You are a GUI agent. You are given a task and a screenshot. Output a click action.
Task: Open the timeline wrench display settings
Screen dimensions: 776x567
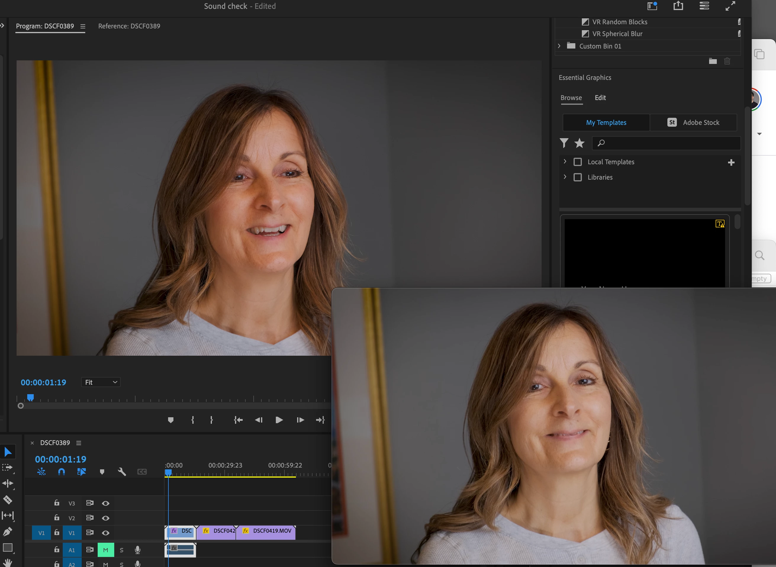point(122,472)
